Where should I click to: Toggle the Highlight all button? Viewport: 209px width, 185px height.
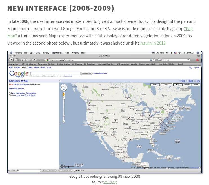[65, 171]
